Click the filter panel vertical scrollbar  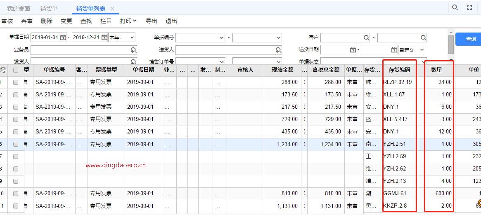[x=451, y=44]
